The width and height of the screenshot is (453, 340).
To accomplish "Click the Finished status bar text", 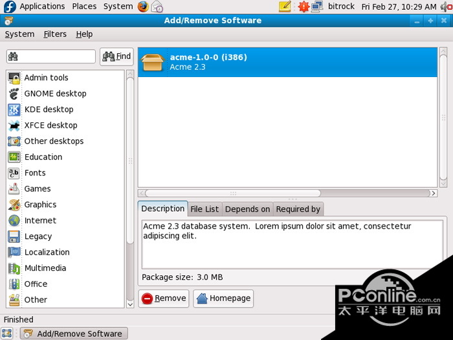I will coord(19,319).
